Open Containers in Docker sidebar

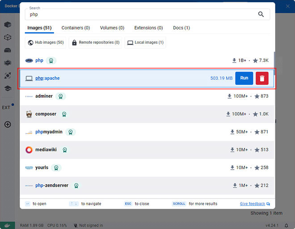coord(8,25)
